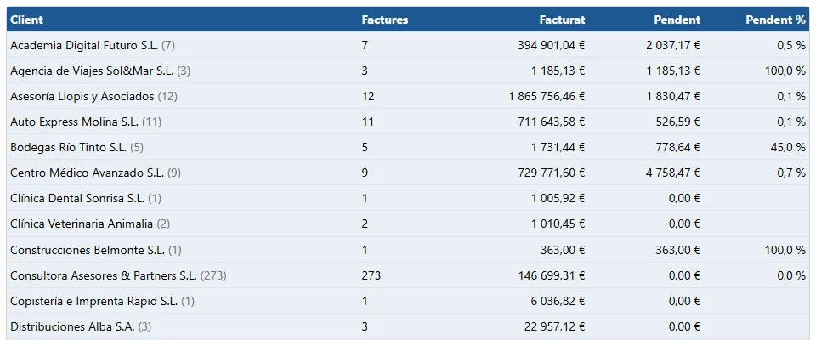This screenshot has height=340, width=816.
Task: Select client Academia Digital Futuro S.L.
Action: point(84,45)
